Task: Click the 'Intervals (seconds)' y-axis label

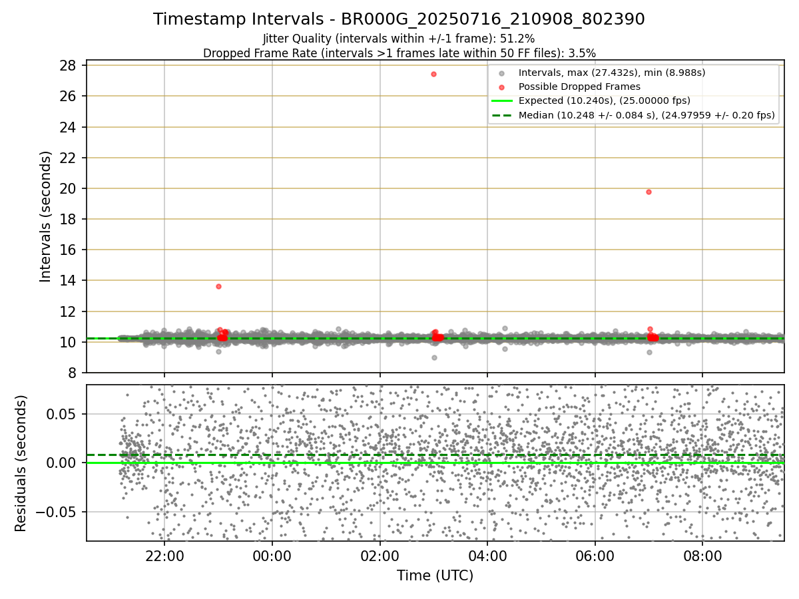Action: click(x=45, y=216)
